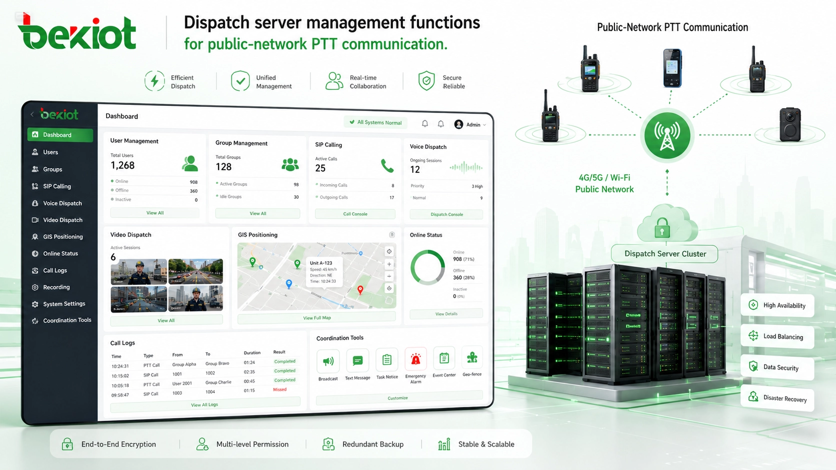
Task: Click the Missed result in call logs
Action: click(280, 390)
